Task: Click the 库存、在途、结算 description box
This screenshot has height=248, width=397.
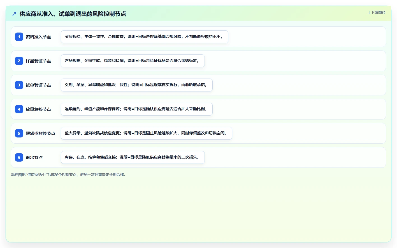Action: pyautogui.click(x=133, y=157)
